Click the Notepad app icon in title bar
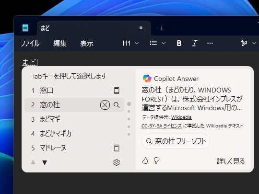 (25, 28)
